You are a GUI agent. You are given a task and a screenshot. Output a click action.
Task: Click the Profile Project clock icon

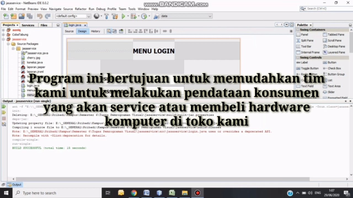pyautogui.click(x=144, y=16)
